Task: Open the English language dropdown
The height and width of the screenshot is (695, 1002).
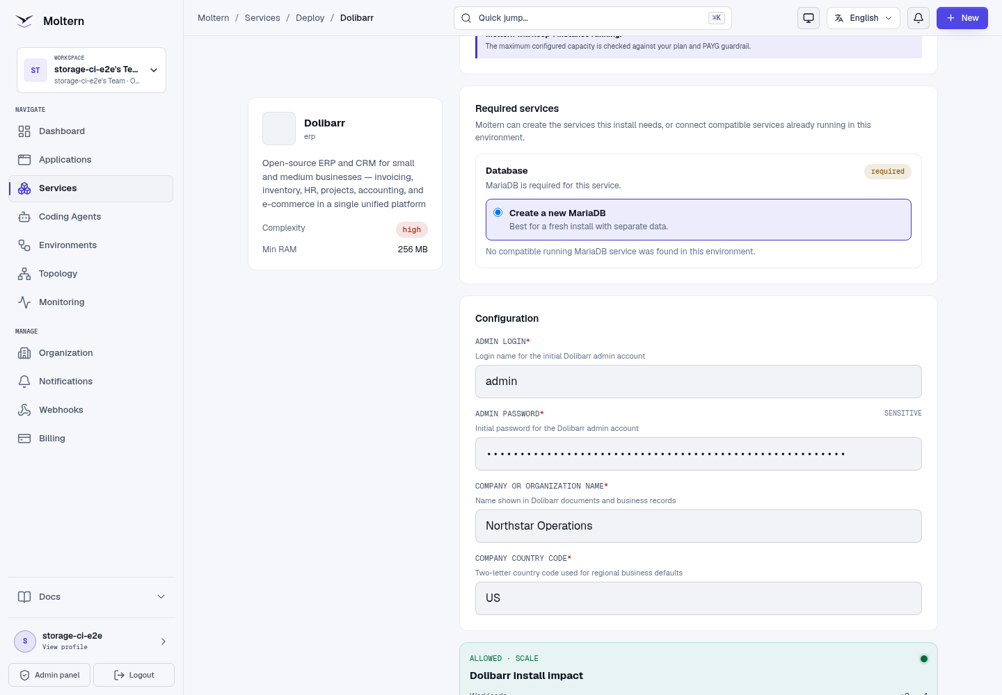Action: 864,18
